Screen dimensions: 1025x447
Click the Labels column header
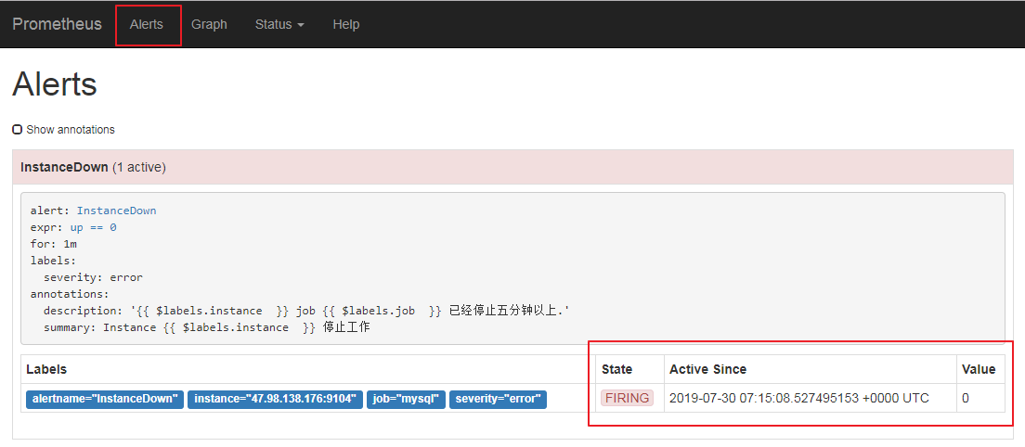pyautogui.click(x=46, y=369)
